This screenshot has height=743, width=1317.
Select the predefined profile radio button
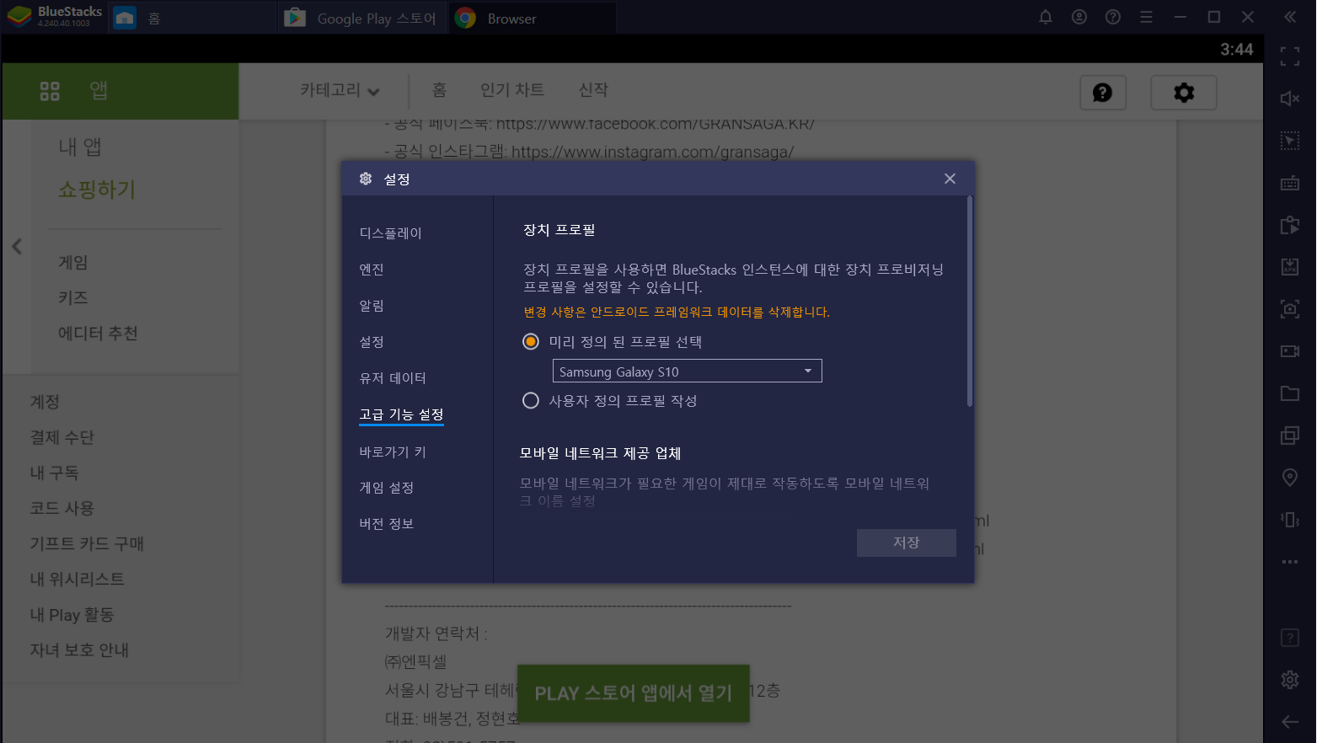click(x=531, y=342)
